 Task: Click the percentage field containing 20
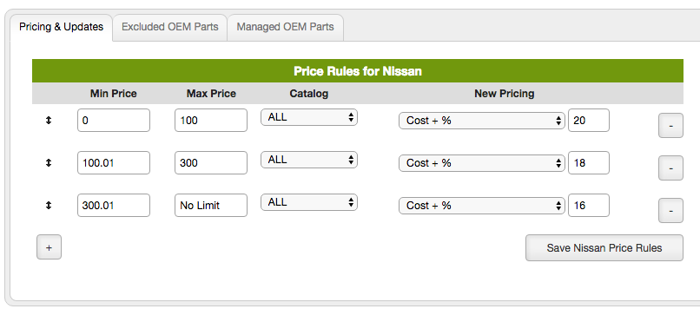(588, 121)
